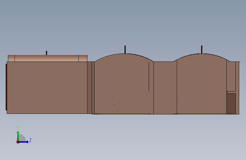The height and width of the screenshot is (160, 246).
Task: Click the red X axis origin of the triad
Action: [x=18, y=142]
